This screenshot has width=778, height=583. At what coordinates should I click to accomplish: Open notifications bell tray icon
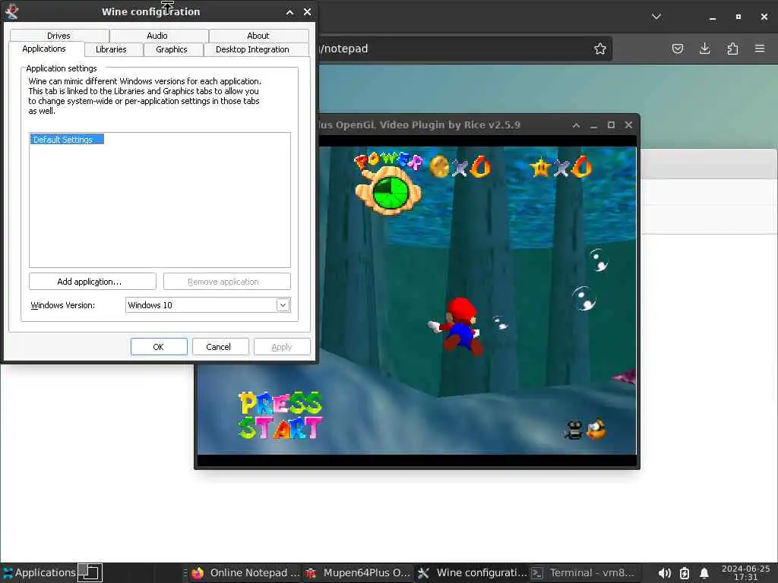[x=704, y=573]
